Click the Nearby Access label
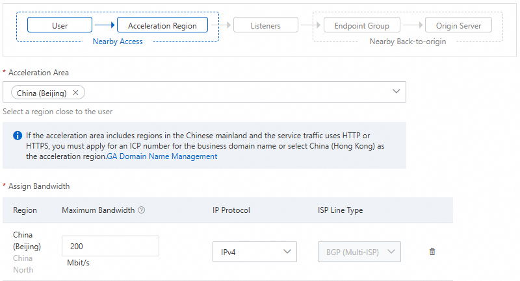Image resolution: width=520 pixels, height=281 pixels. click(118, 42)
